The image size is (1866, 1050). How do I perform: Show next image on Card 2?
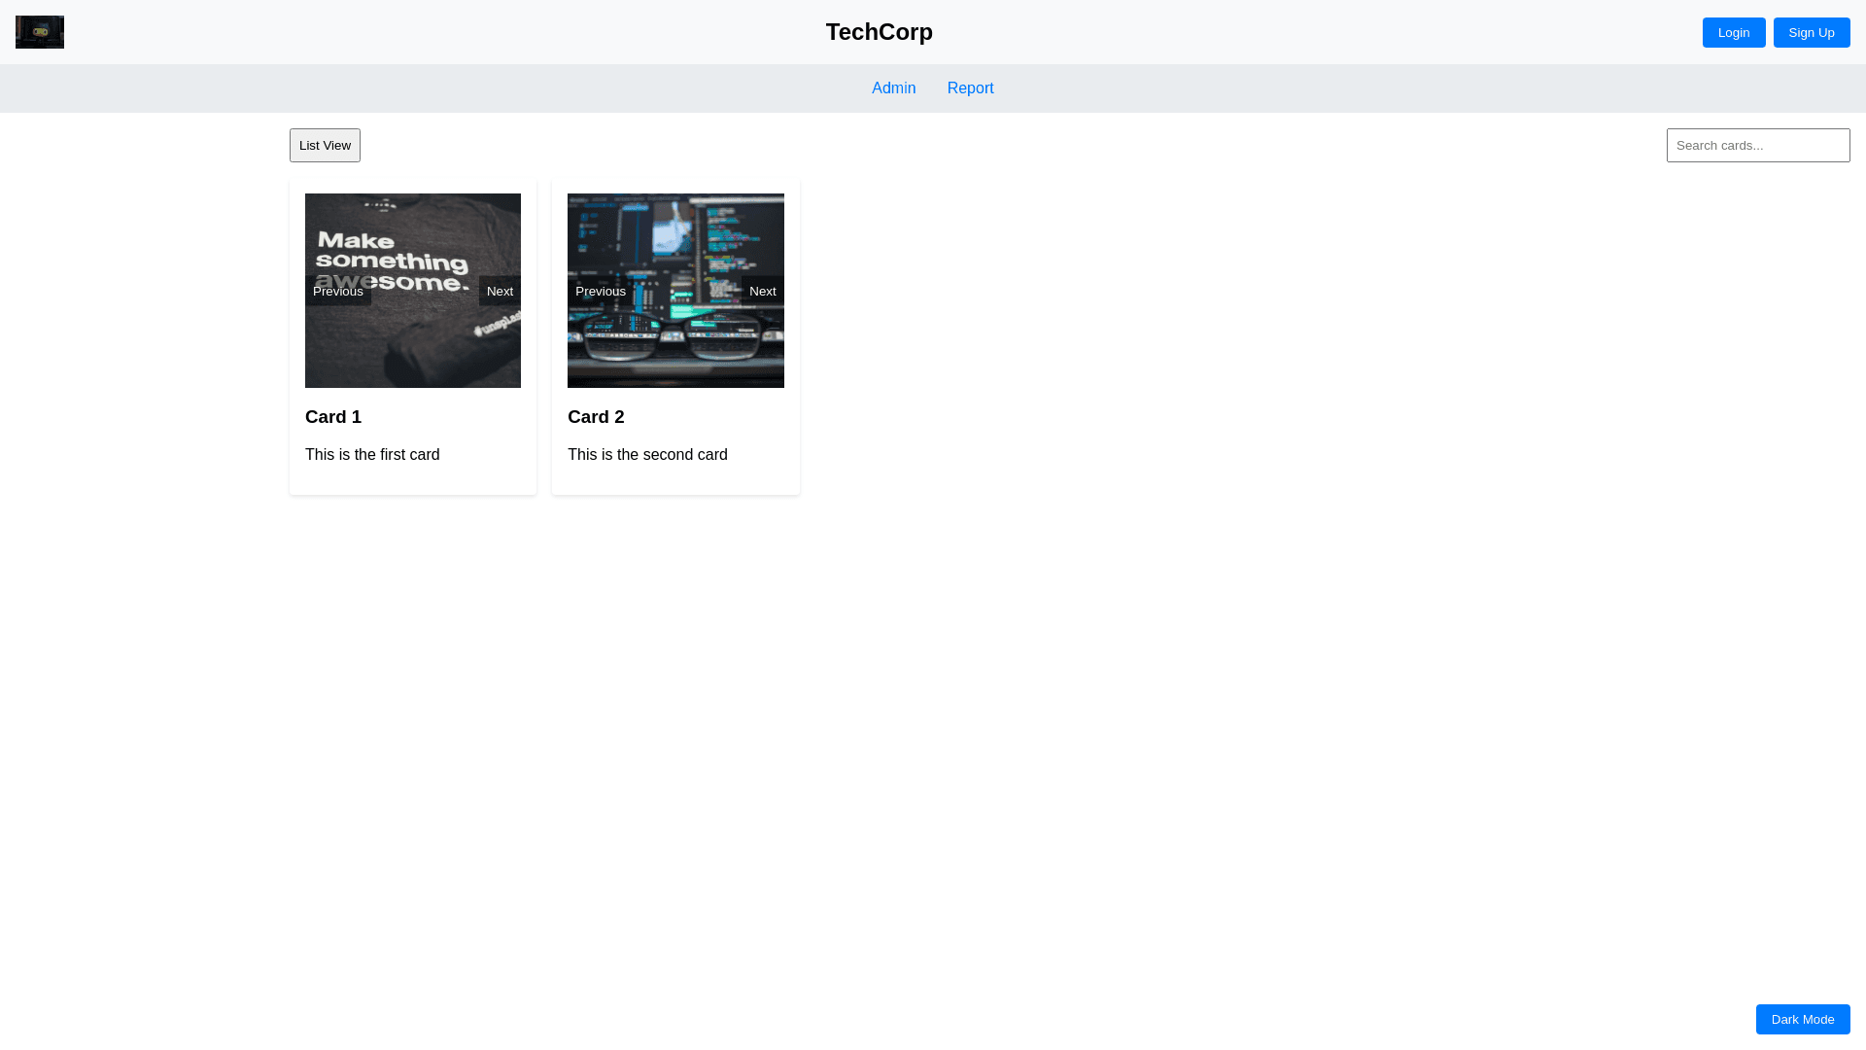(762, 291)
